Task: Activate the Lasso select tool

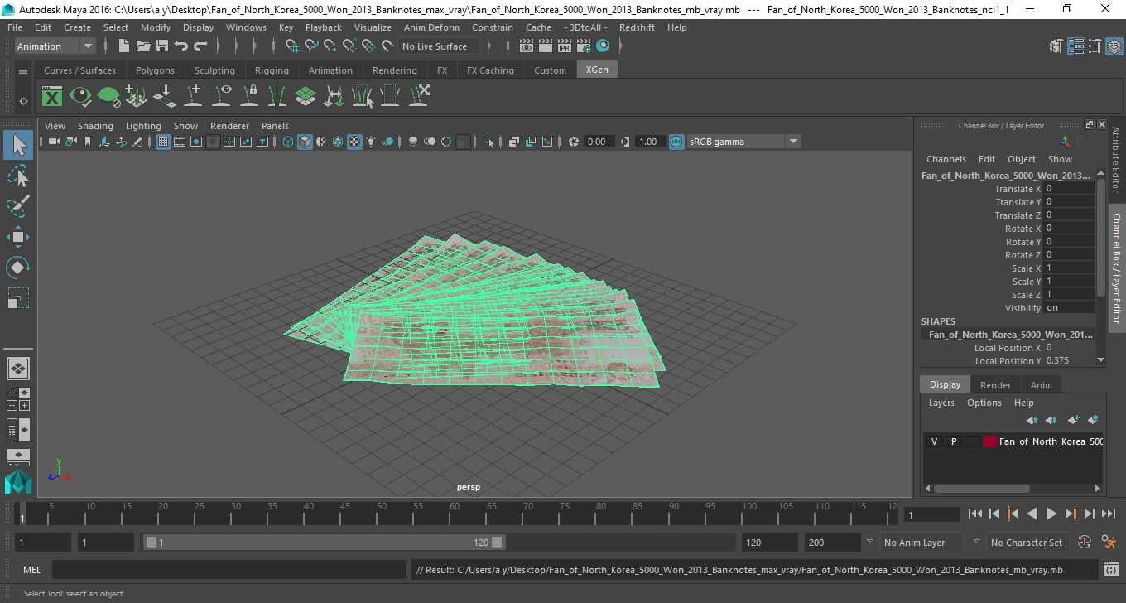Action: (x=18, y=176)
